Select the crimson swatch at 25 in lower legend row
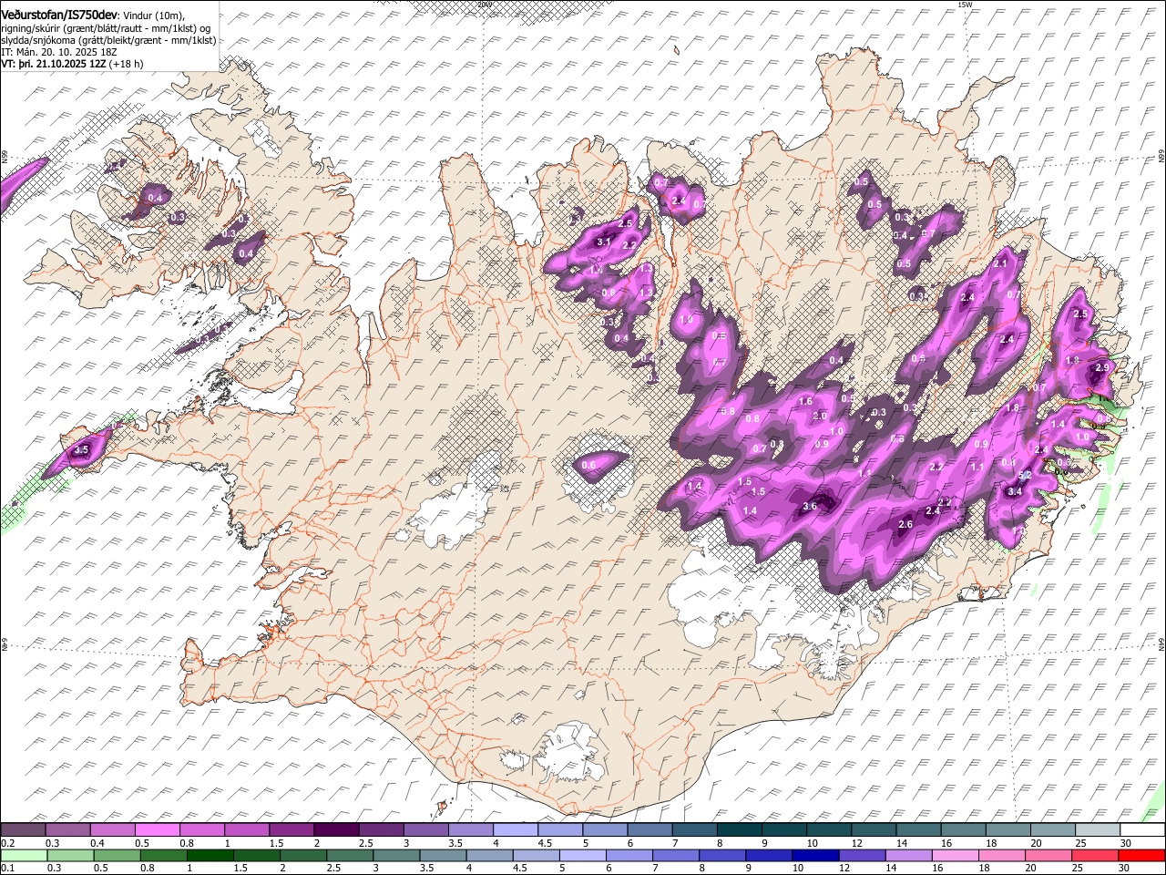Screen dimensions: 1166x875 1096,855
